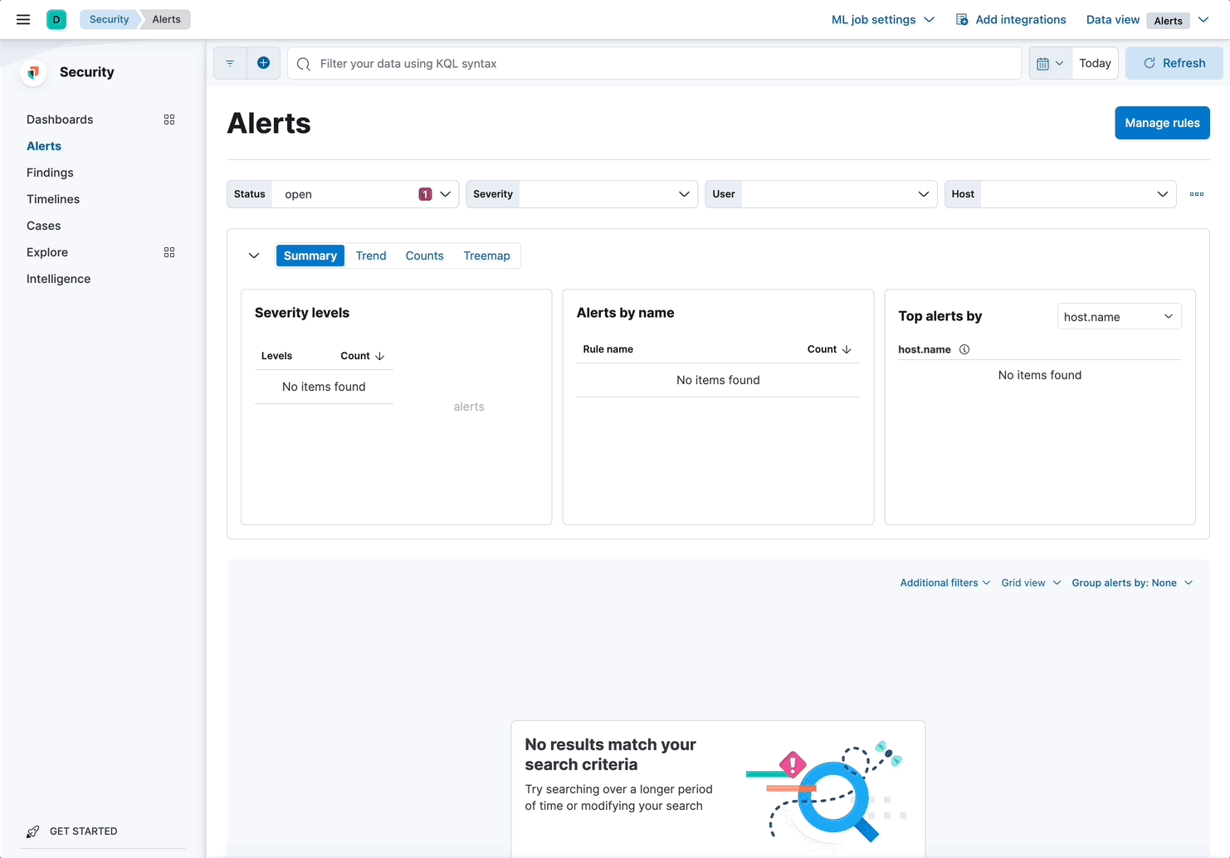This screenshot has height=858, width=1230.
Task: Open the calendar quick date menu
Action: tap(1050, 63)
